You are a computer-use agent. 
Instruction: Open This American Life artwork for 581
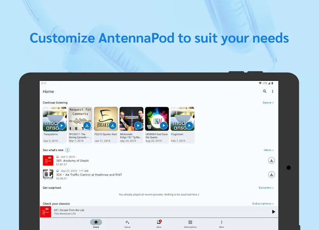(48, 160)
